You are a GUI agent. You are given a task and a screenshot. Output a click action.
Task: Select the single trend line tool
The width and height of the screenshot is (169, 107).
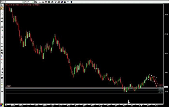click(x=2, y=12)
